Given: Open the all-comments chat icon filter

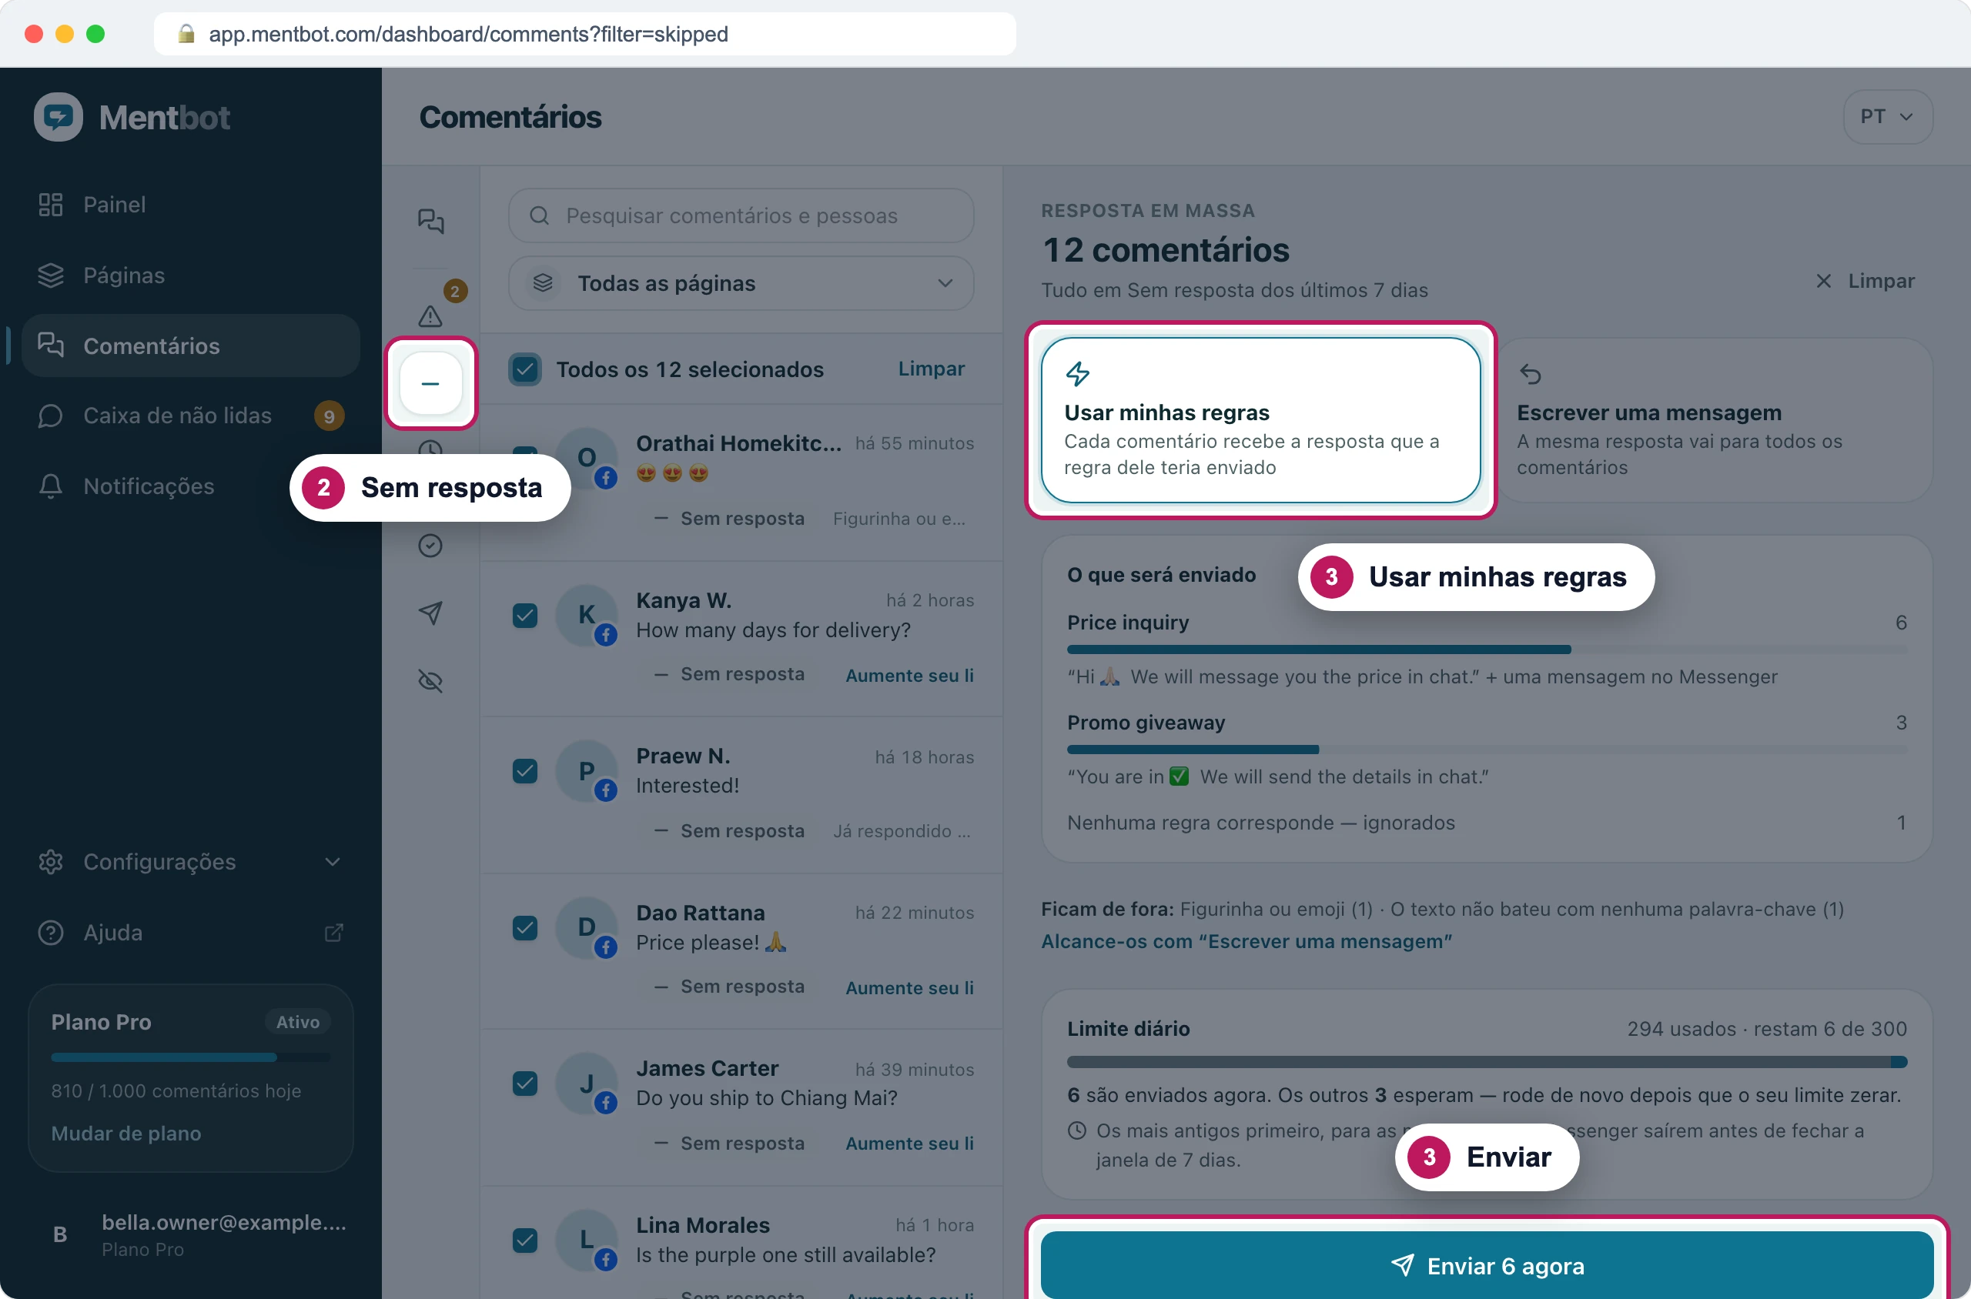Looking at the screenshot, I should point(430,220).
